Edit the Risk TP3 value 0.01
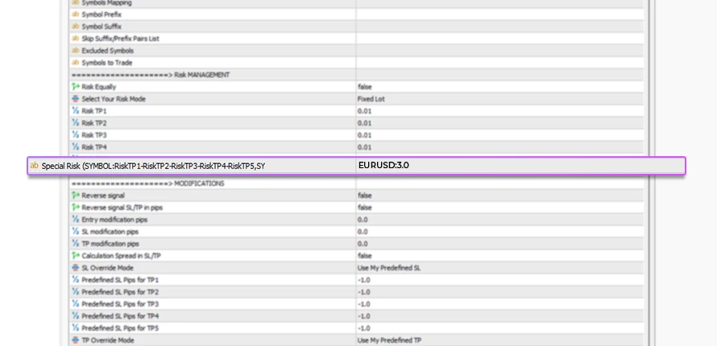Viewport: 717px width, 346px height. point(365,135)
